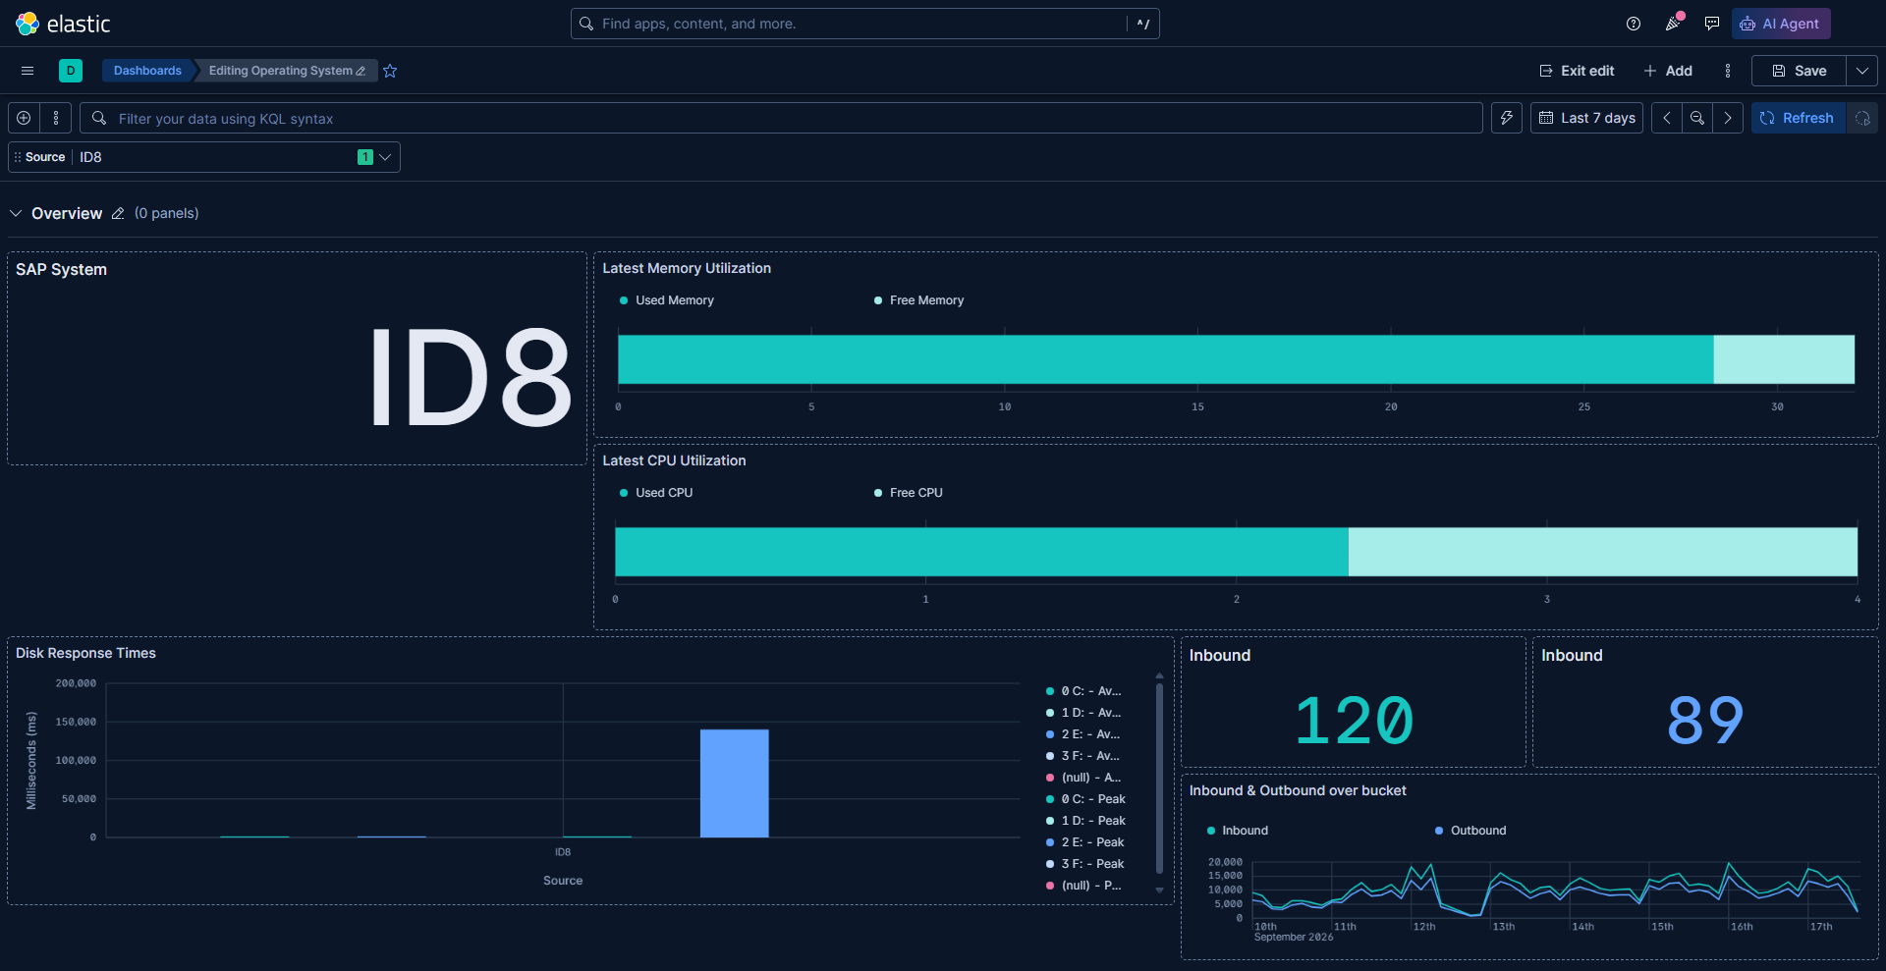Click the Elastic logo home icon

coord(28,24)
